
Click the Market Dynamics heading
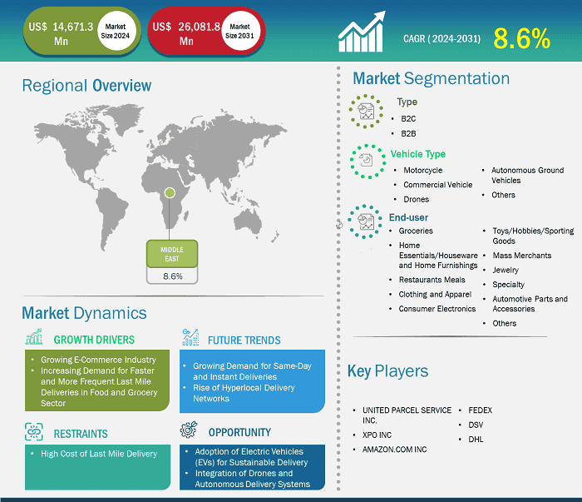click(x=84, y=313)
